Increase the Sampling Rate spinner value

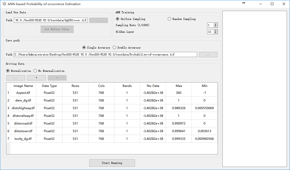click(216, 24)
